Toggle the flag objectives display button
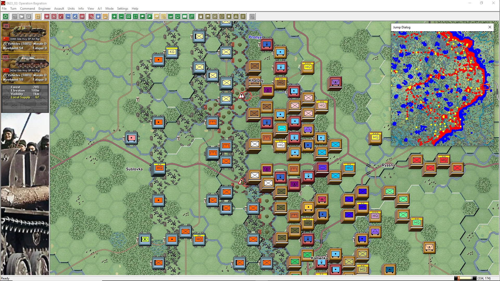 click(x=149, y=16)
